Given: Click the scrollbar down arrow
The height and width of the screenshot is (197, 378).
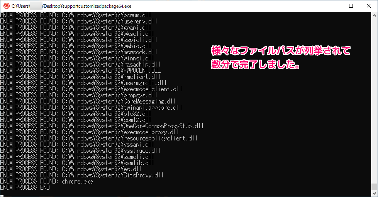Looking at the screenshot, I should pos(374,194).
